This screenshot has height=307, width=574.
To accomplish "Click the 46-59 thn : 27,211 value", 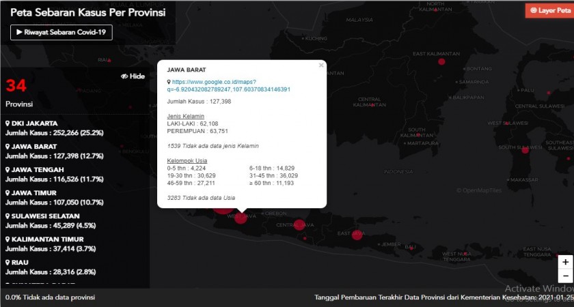I will tap(191, 183).
